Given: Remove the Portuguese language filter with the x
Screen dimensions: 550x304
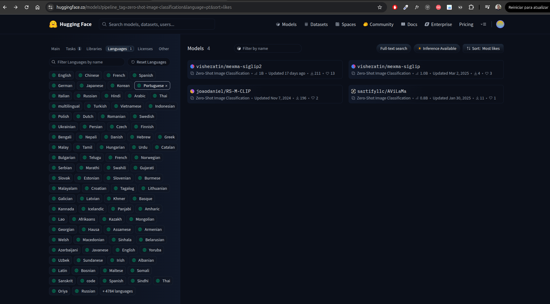Looking at the screenshot, I should pyautogui.click(x=166, y=86).
